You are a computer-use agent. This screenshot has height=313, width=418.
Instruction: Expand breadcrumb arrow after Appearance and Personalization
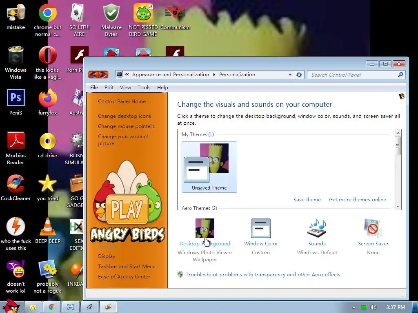(x=214, y=75)
